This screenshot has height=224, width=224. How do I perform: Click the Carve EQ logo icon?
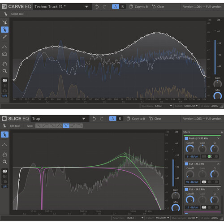[4, 7]
